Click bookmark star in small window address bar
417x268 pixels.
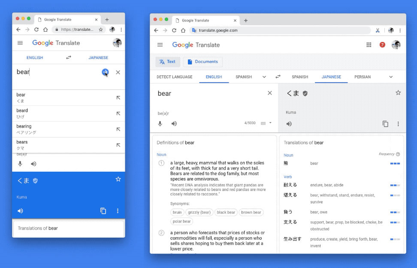pyautogui.click(x=101, y=30)
